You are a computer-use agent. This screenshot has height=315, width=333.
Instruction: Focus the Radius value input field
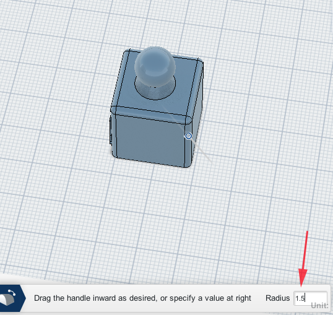(x=310, y=298)
